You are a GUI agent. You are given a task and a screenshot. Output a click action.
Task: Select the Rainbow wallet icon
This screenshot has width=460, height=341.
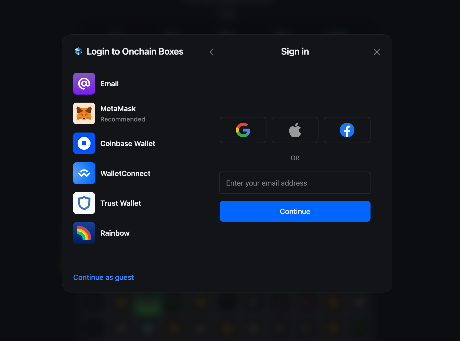pos(84,233)
